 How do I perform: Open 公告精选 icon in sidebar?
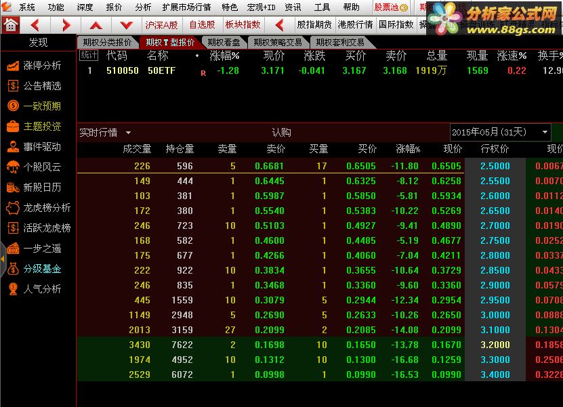pyautogui.click(x=13, y=86)
